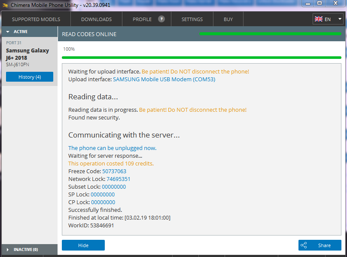Click 'The phone can be unplugged now.'
This screenshot has height=257, width=347.
click(x=113, y=148)
